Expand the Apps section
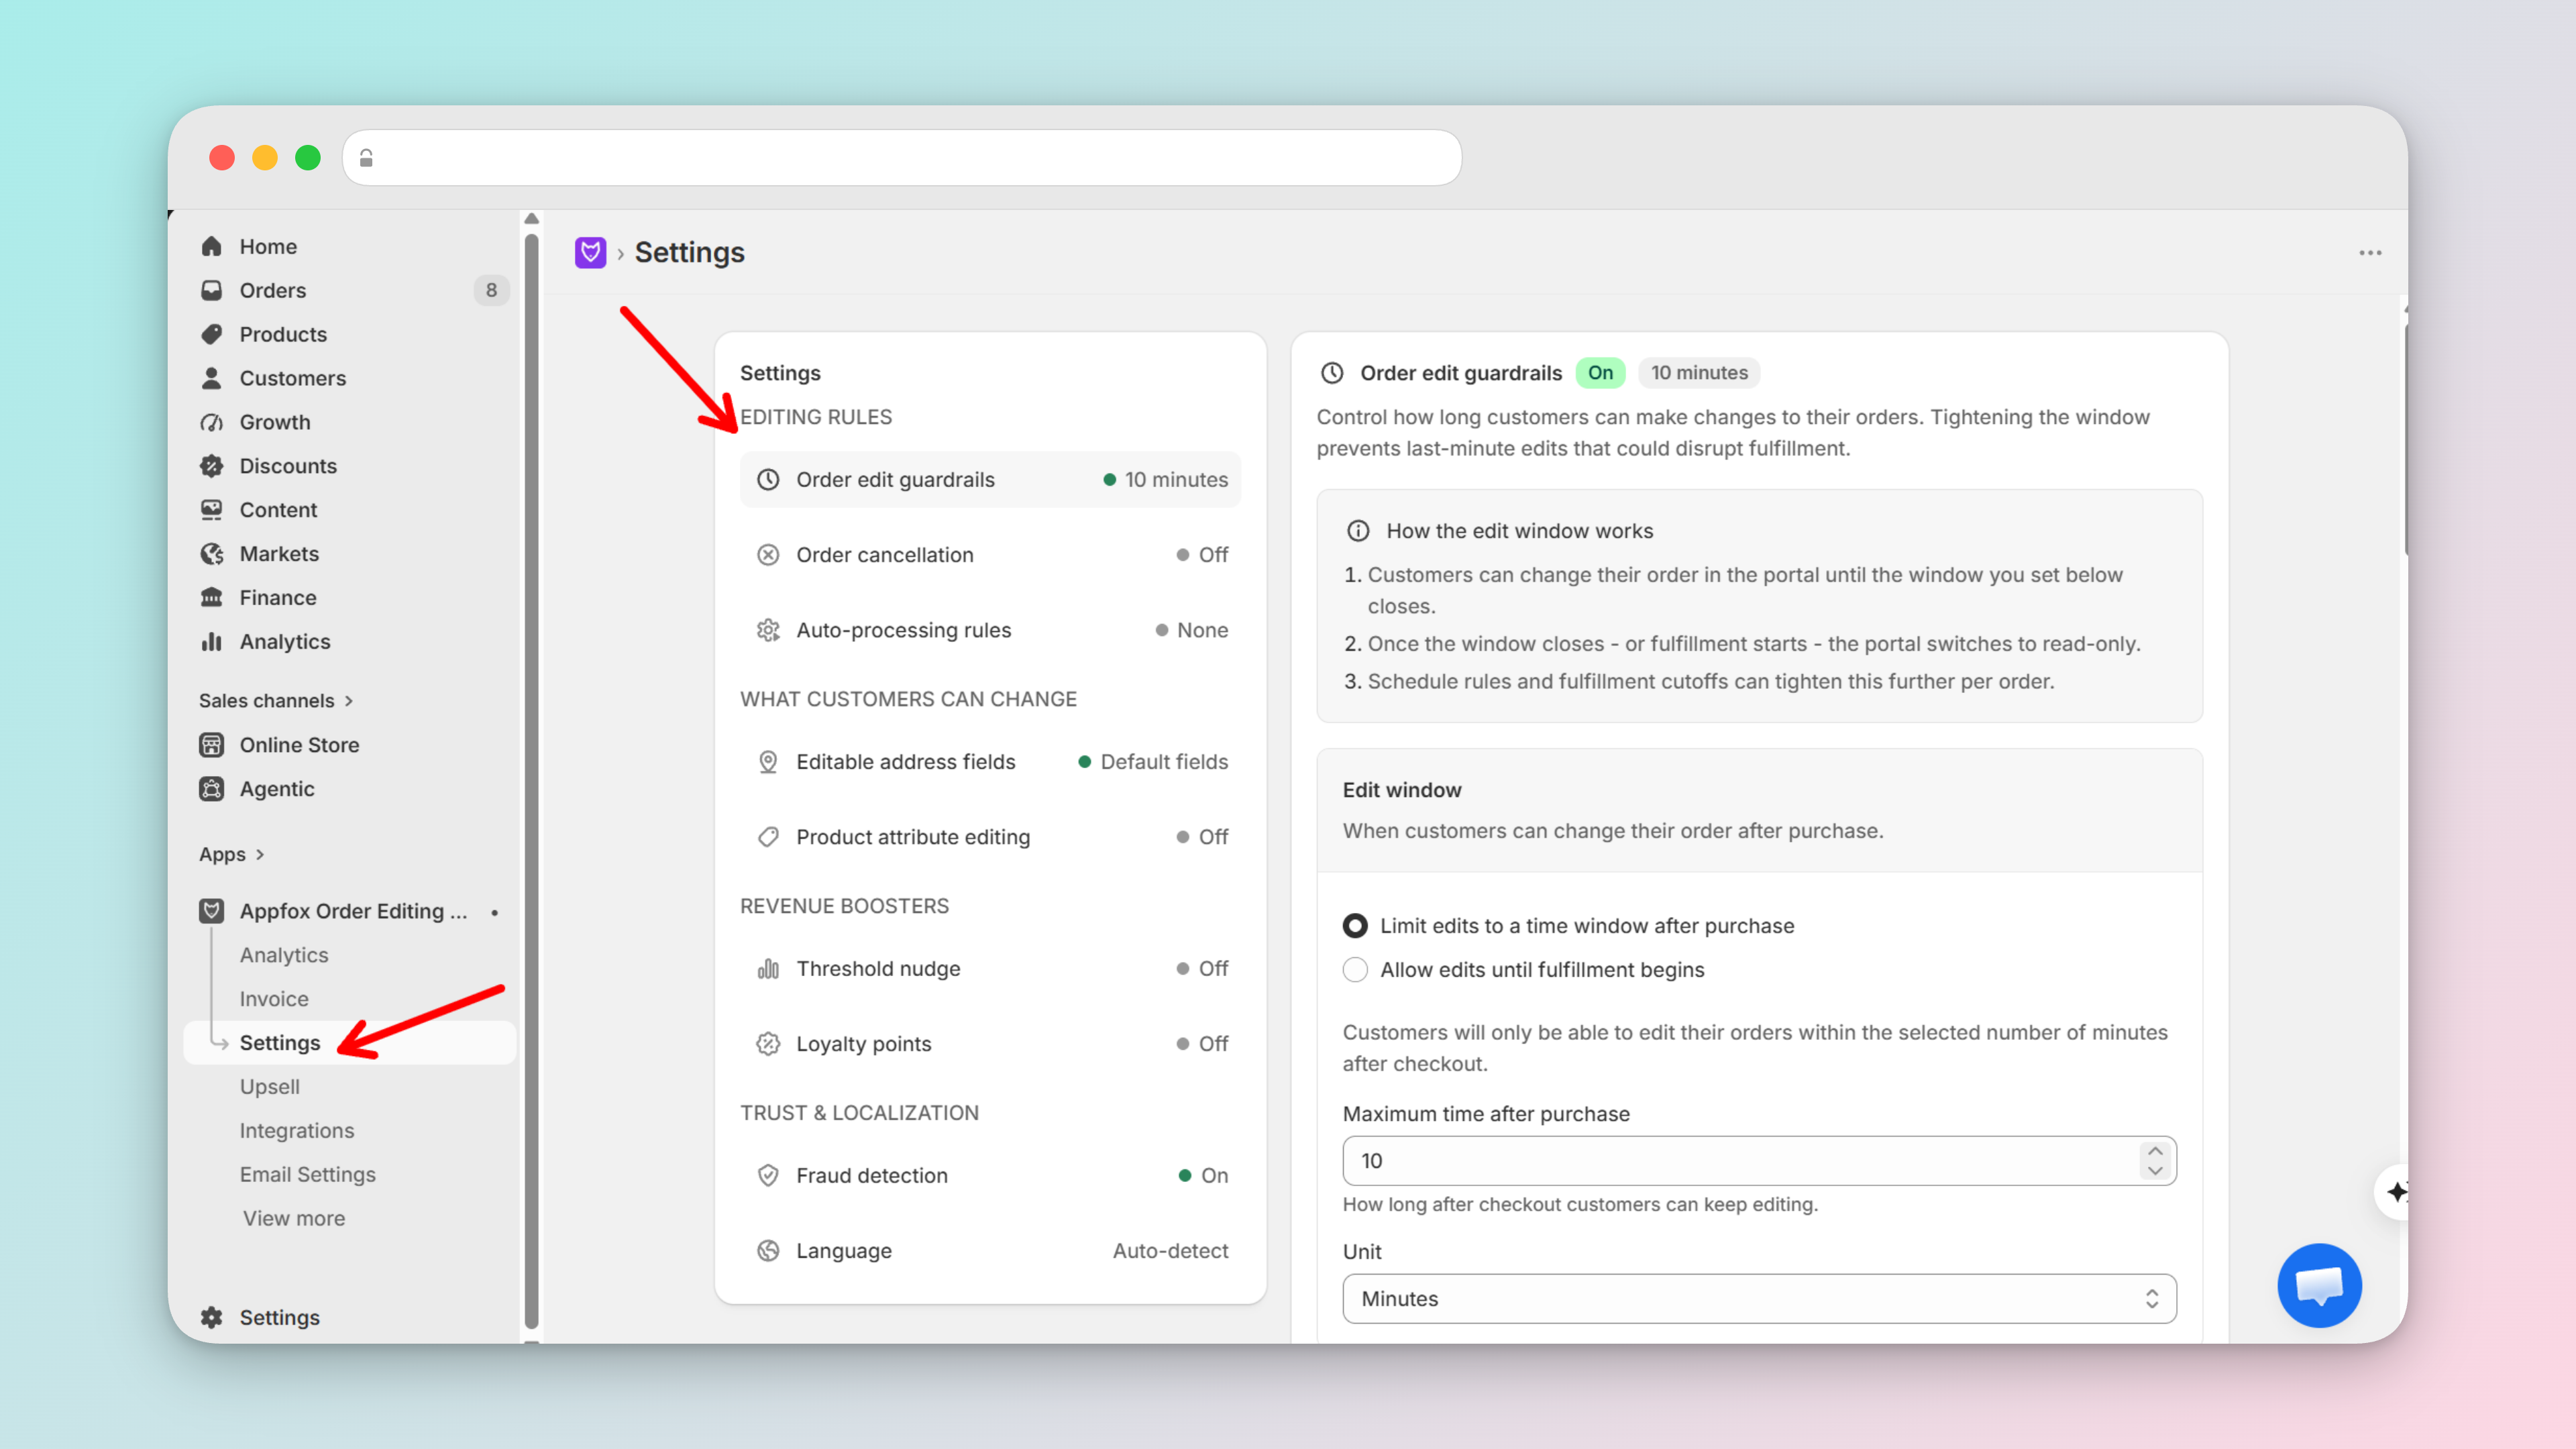This screenshot has width=2576, height=1449. [x=232, y=855]
